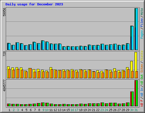Click the cyan hits bar for day 9
This screenshot has width=145, height=113.
[43, 45]
